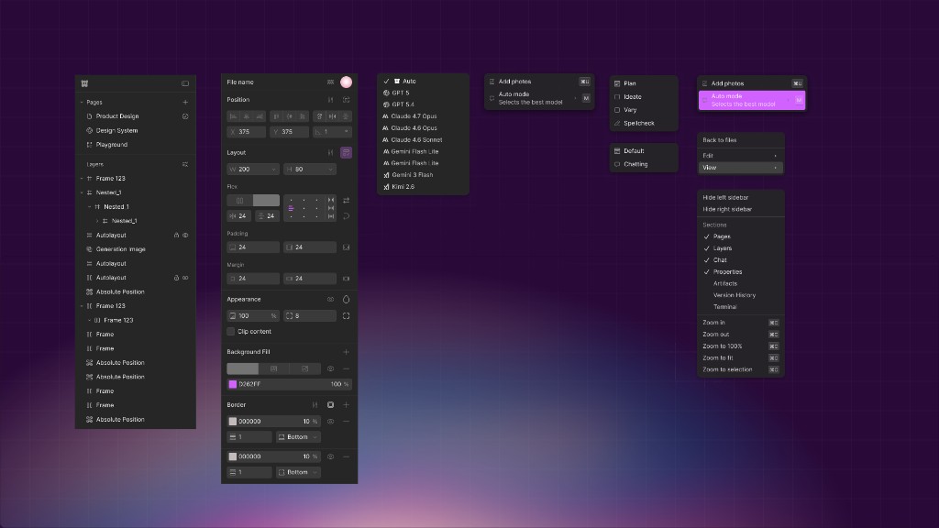Screen dimensions: 939x528
Task: Open the W 200 width dropdown
Action: click(273, 170)
